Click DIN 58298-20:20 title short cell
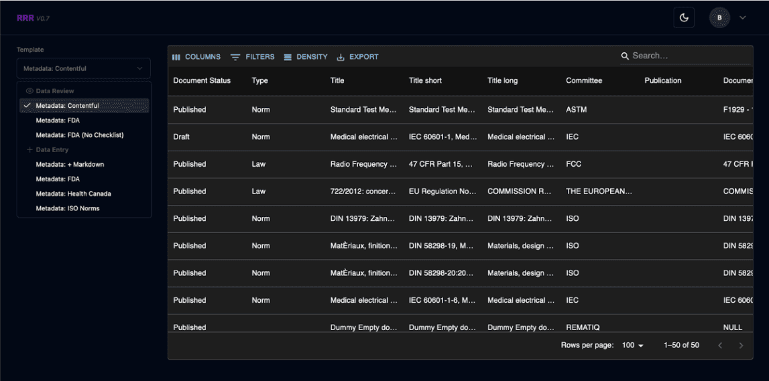Viewport: 769px width, 381px height. click(x=443, y=273)
